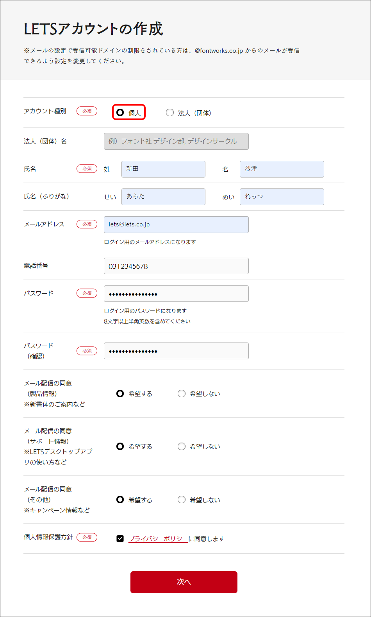371x617 pixels.
Task: Select 希望する for 製品情報 mail delivery
Action: coord(120,394)
